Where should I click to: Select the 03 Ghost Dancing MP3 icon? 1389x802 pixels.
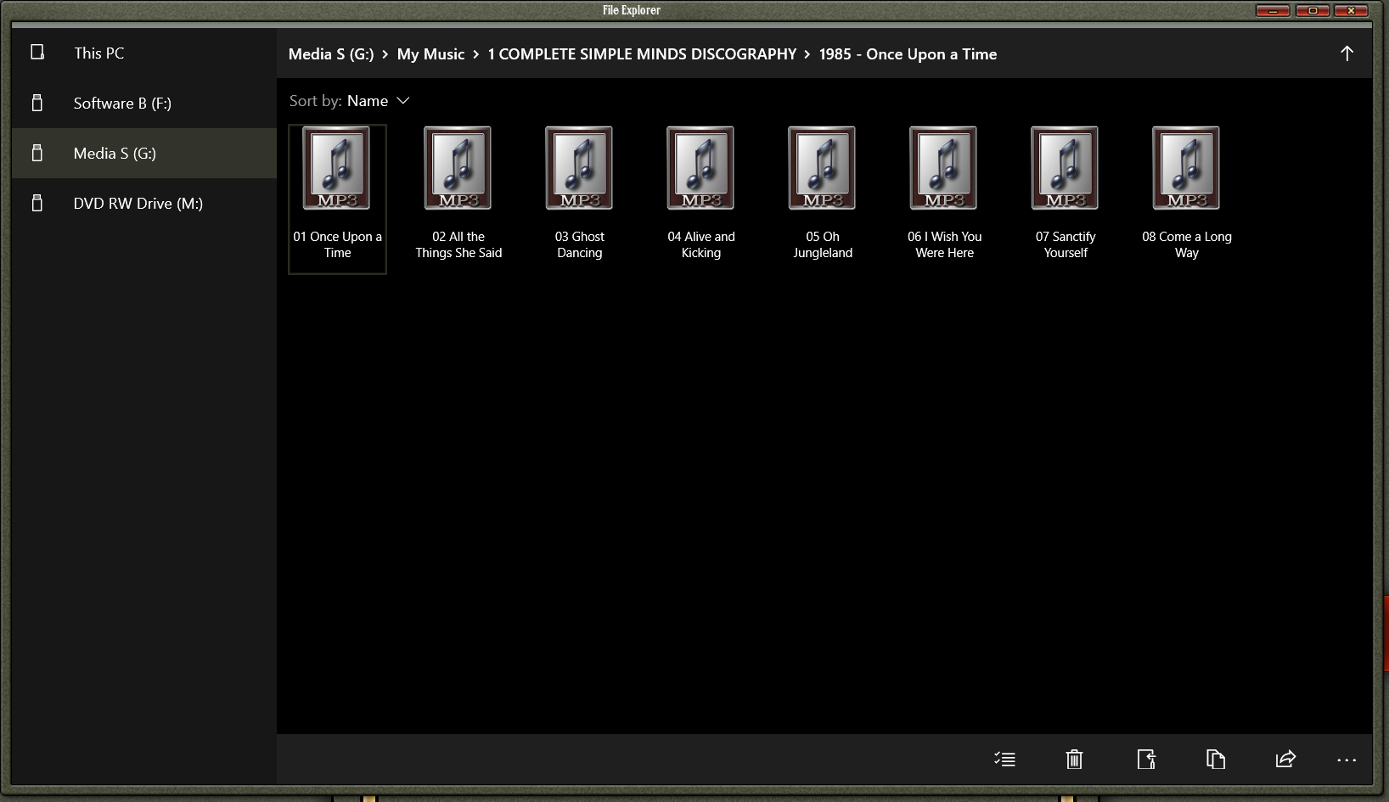580,168
